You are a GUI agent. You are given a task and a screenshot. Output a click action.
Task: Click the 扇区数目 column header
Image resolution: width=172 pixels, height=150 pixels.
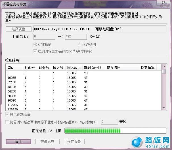[x=74, y=67]
